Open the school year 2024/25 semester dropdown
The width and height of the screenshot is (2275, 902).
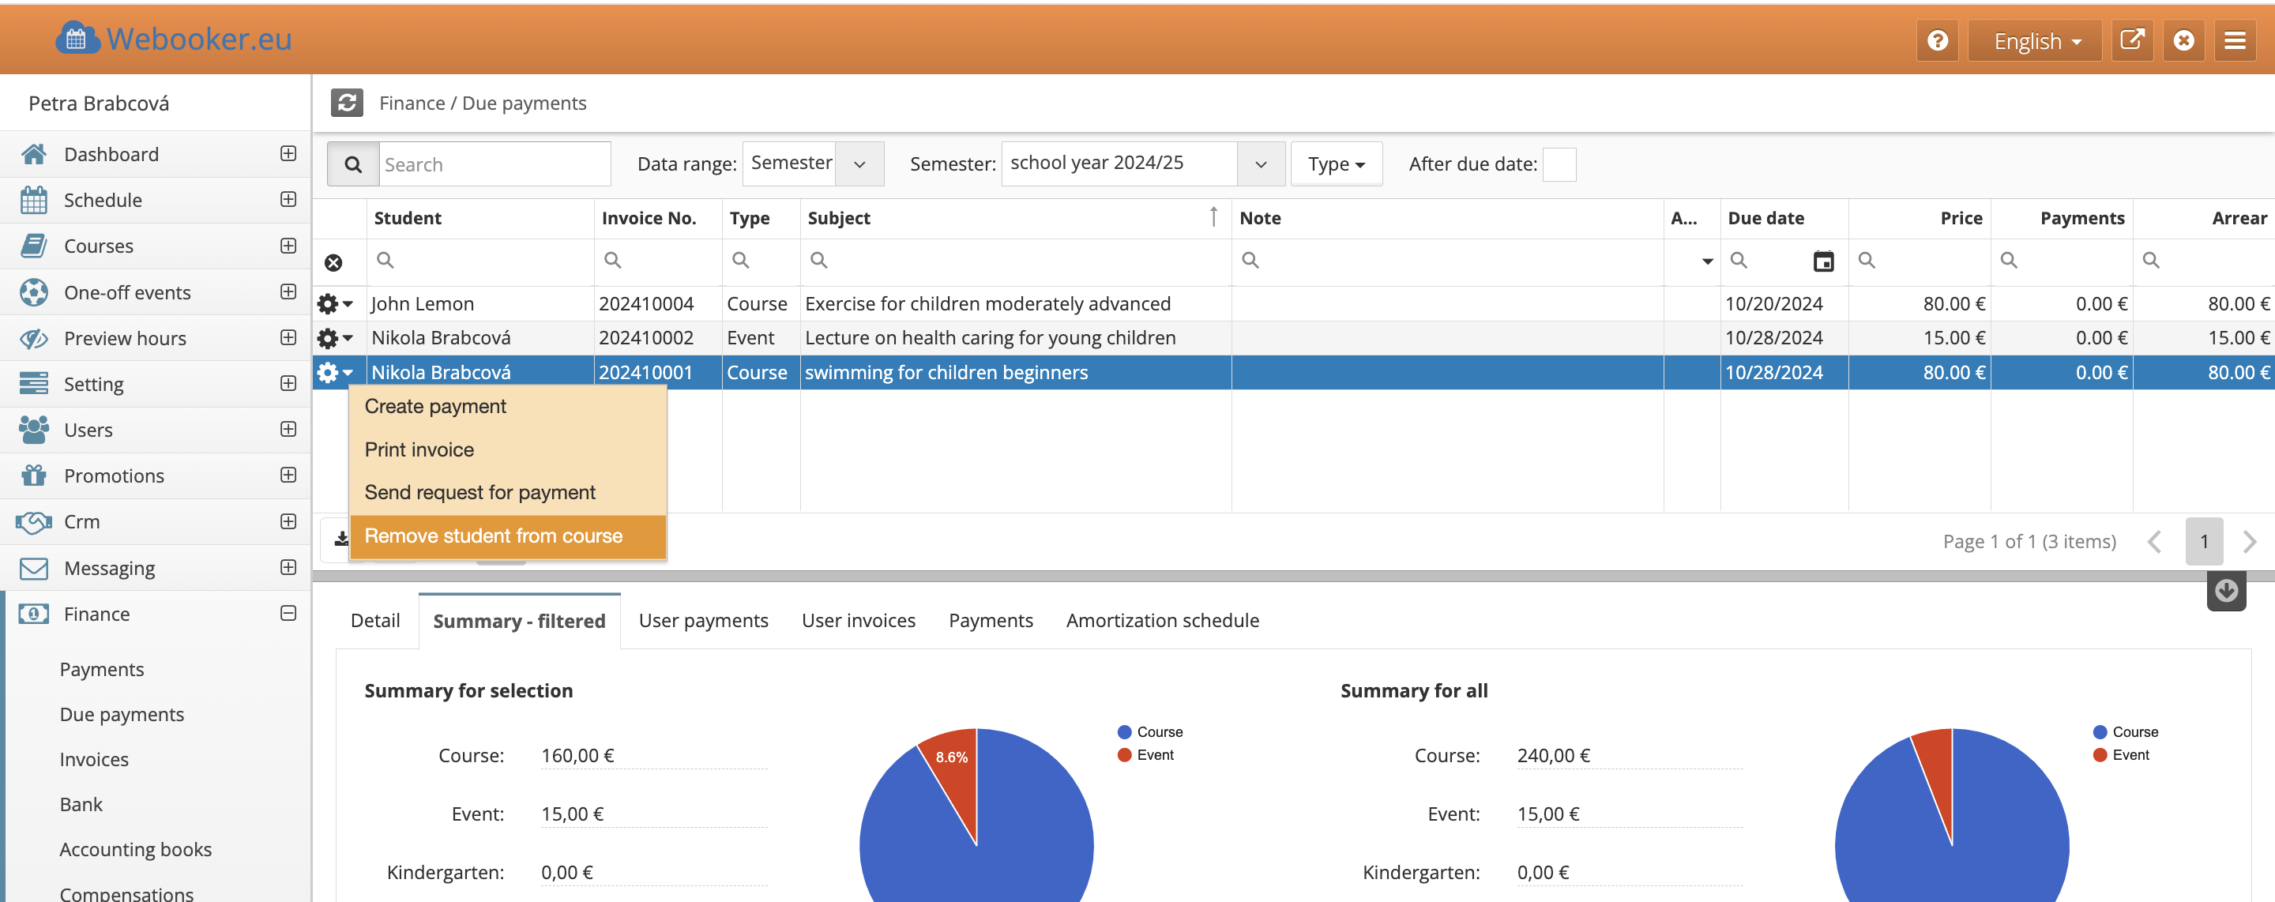point(1142,163)
